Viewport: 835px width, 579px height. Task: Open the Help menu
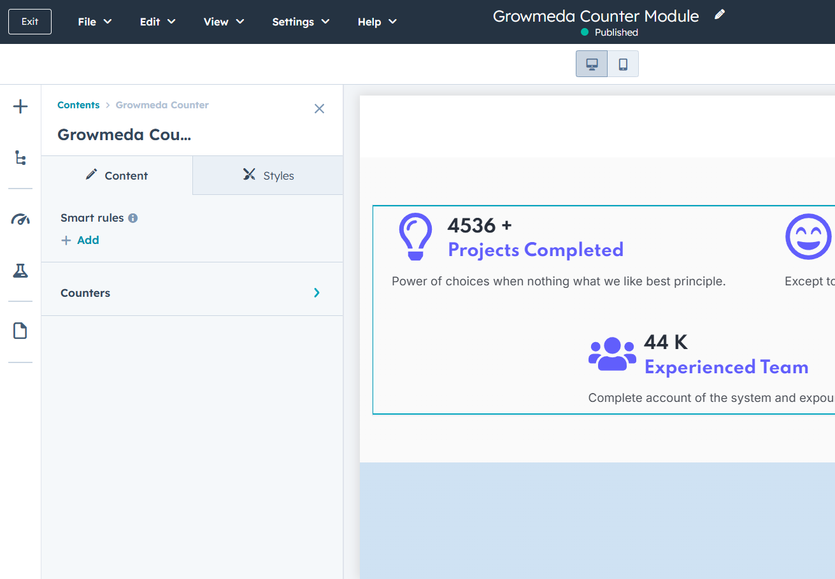[377, 22]
